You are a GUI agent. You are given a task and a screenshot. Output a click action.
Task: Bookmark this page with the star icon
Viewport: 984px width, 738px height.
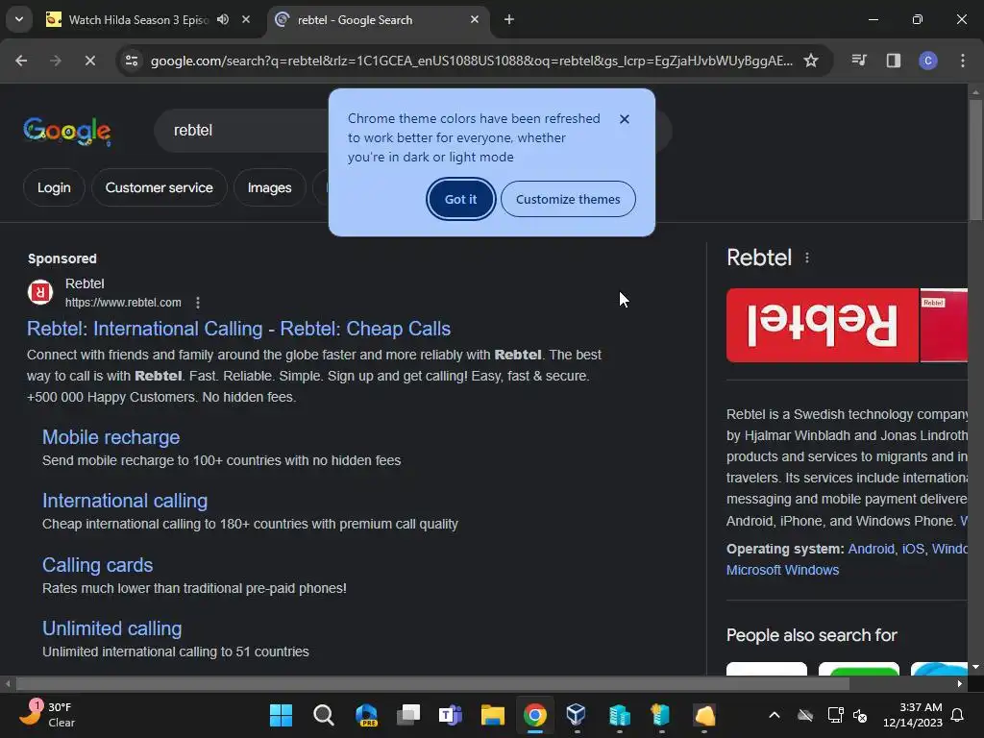[811, 61]
